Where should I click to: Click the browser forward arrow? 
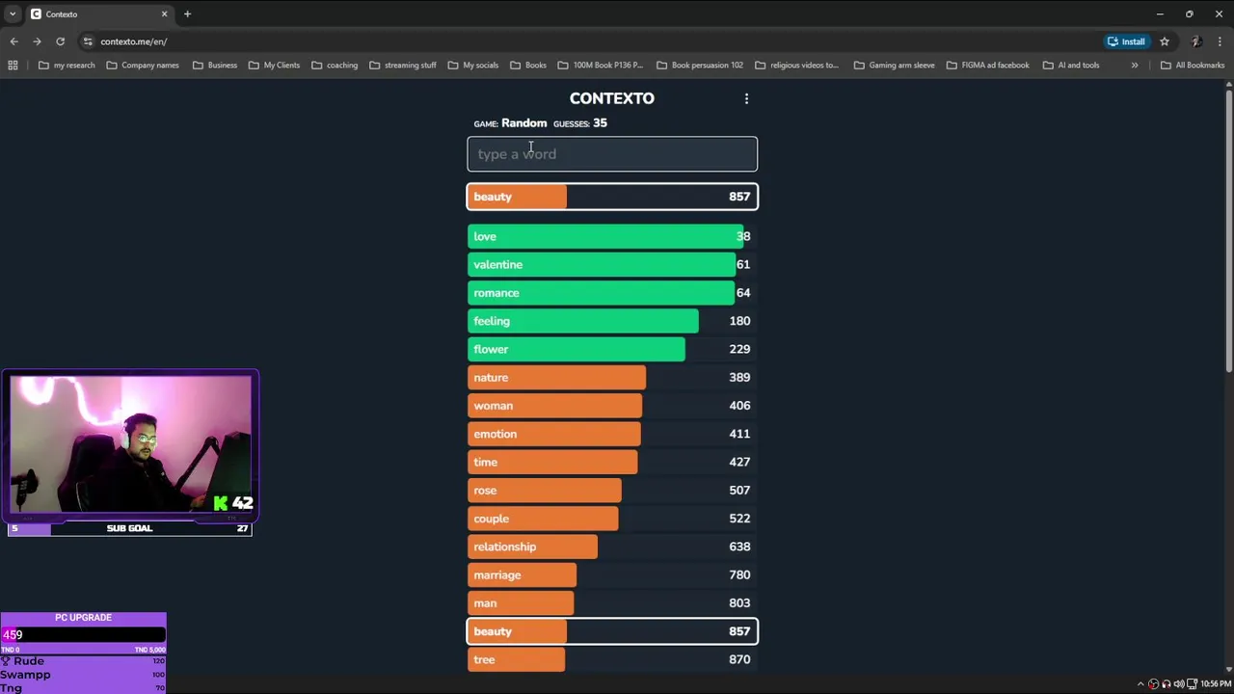[37, 41]
